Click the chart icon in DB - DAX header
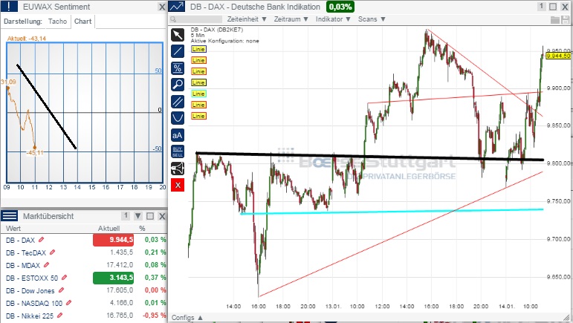 pyautogui.click(x=177, y=7)
